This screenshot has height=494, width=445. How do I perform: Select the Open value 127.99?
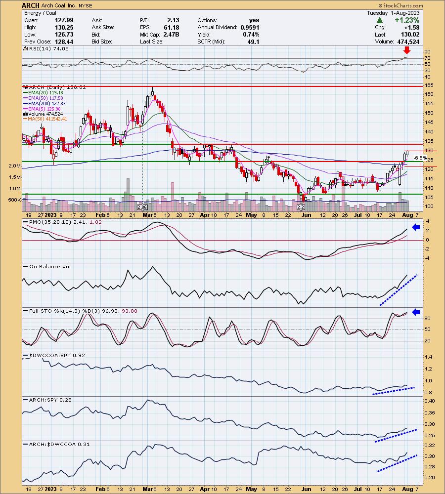pyautogui.click(x=64, y=20)
